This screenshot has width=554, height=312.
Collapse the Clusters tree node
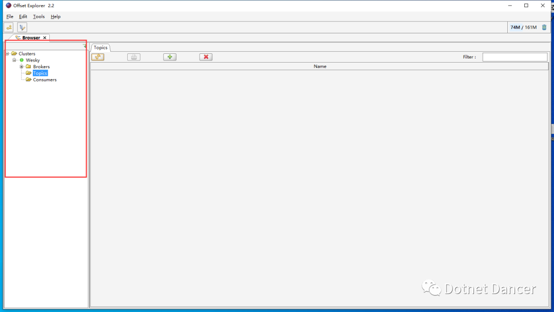click(7, 54)
